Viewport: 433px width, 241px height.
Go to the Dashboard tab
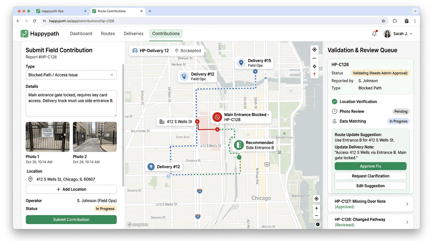tap(81, 34)
